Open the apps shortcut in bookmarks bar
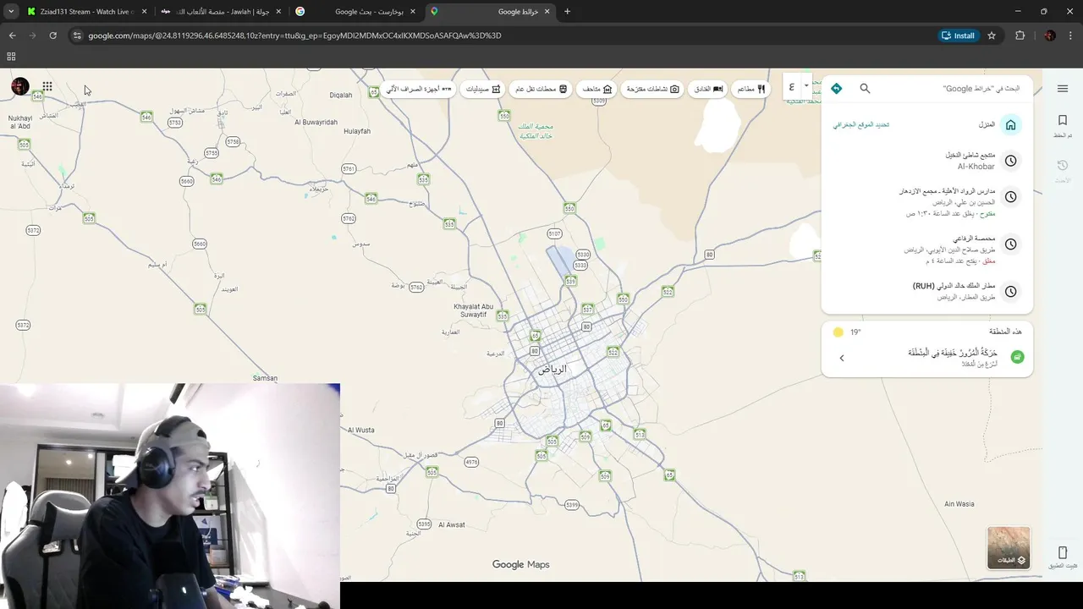 (x=11, y=57)
